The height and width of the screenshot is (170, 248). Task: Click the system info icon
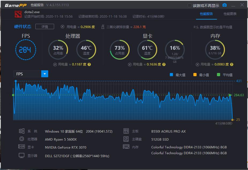22,131
